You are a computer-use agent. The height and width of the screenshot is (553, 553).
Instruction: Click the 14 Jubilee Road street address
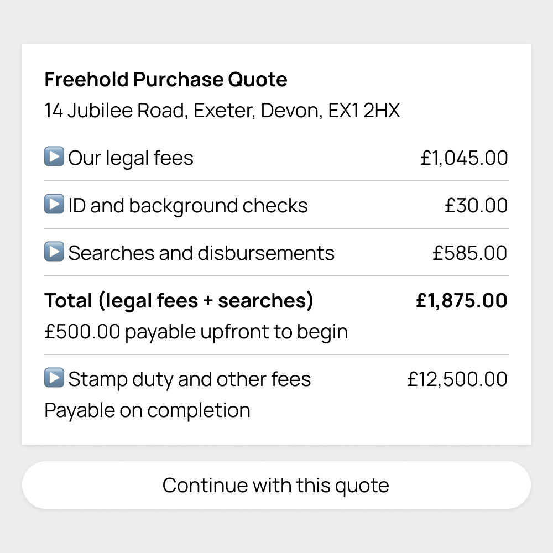coord(116,111)
